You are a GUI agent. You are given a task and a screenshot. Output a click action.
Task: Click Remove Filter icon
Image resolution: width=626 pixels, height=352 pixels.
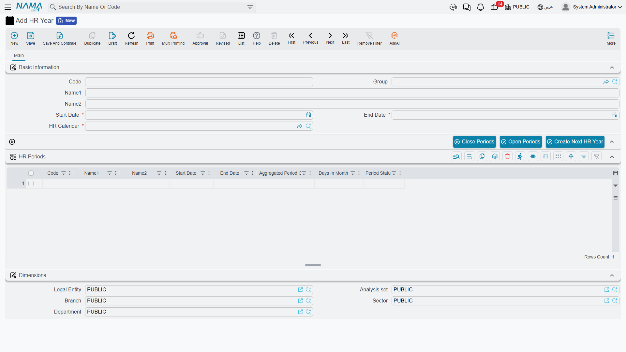(x=369, y=38)
